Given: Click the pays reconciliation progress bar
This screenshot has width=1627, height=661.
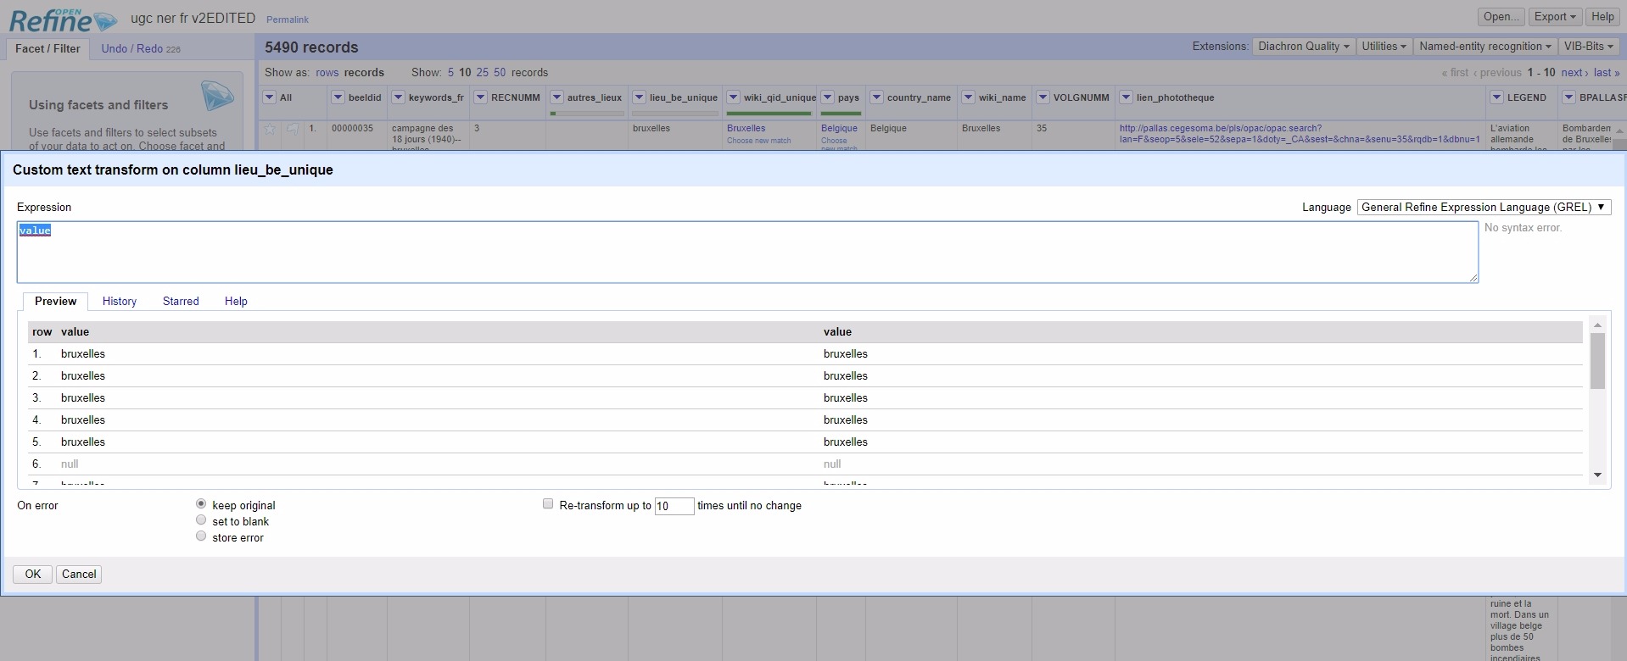Looking at the screenshot, I should tap(841, 113).
